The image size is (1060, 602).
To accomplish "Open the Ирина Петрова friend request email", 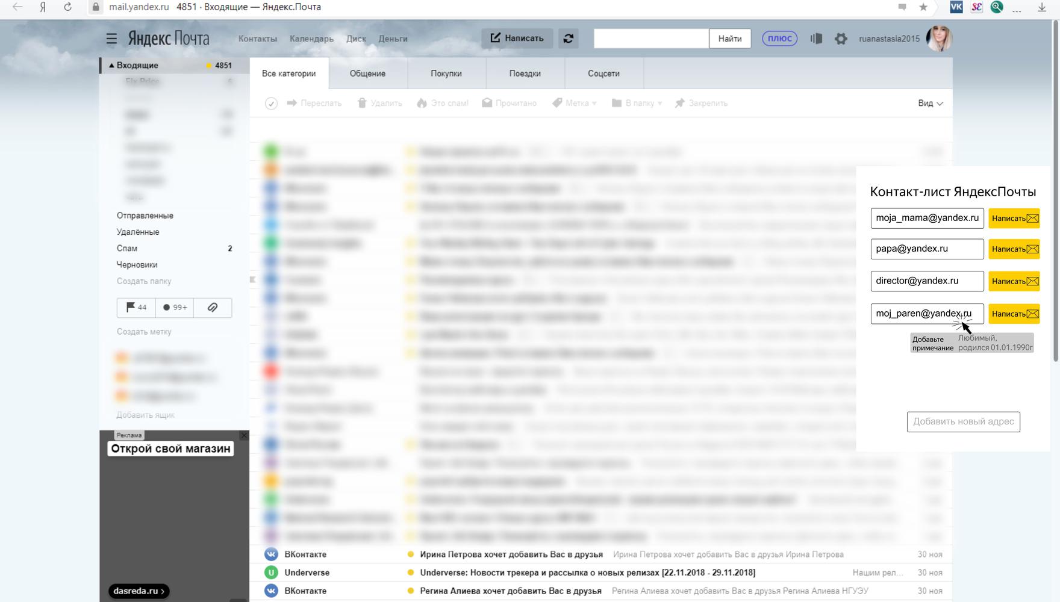I will 601,554.
